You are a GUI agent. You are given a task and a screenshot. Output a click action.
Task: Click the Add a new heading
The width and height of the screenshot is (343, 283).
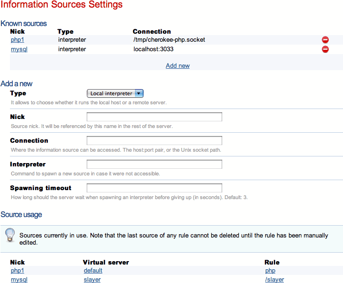(x=17, y=83)
